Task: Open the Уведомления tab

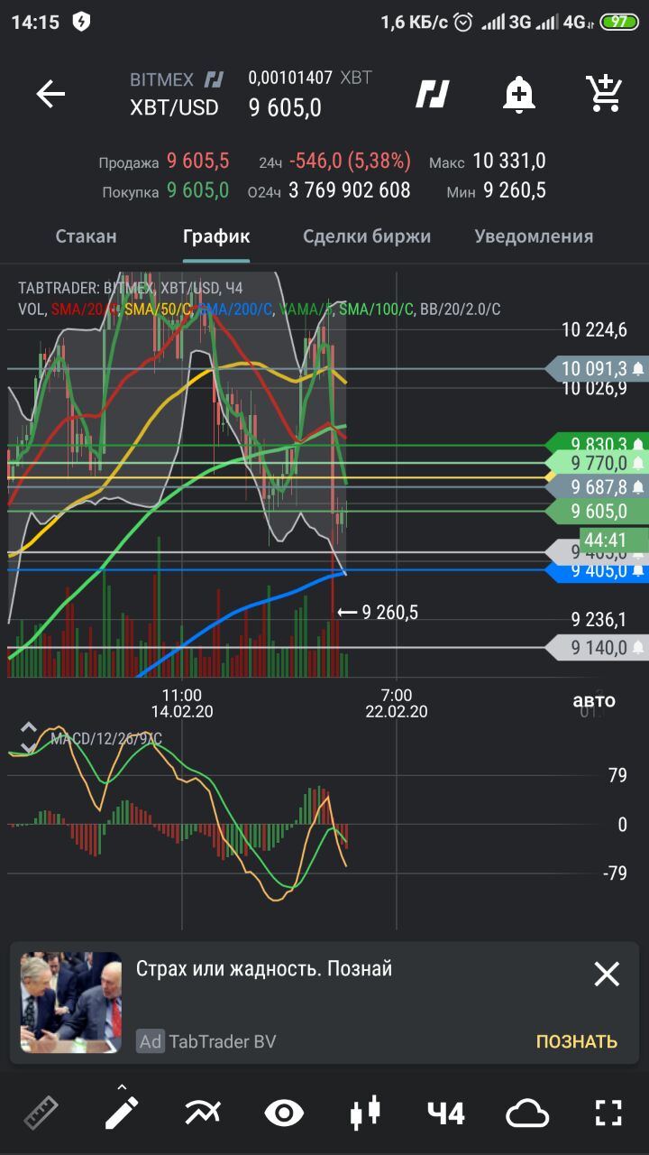Action: 534,236
